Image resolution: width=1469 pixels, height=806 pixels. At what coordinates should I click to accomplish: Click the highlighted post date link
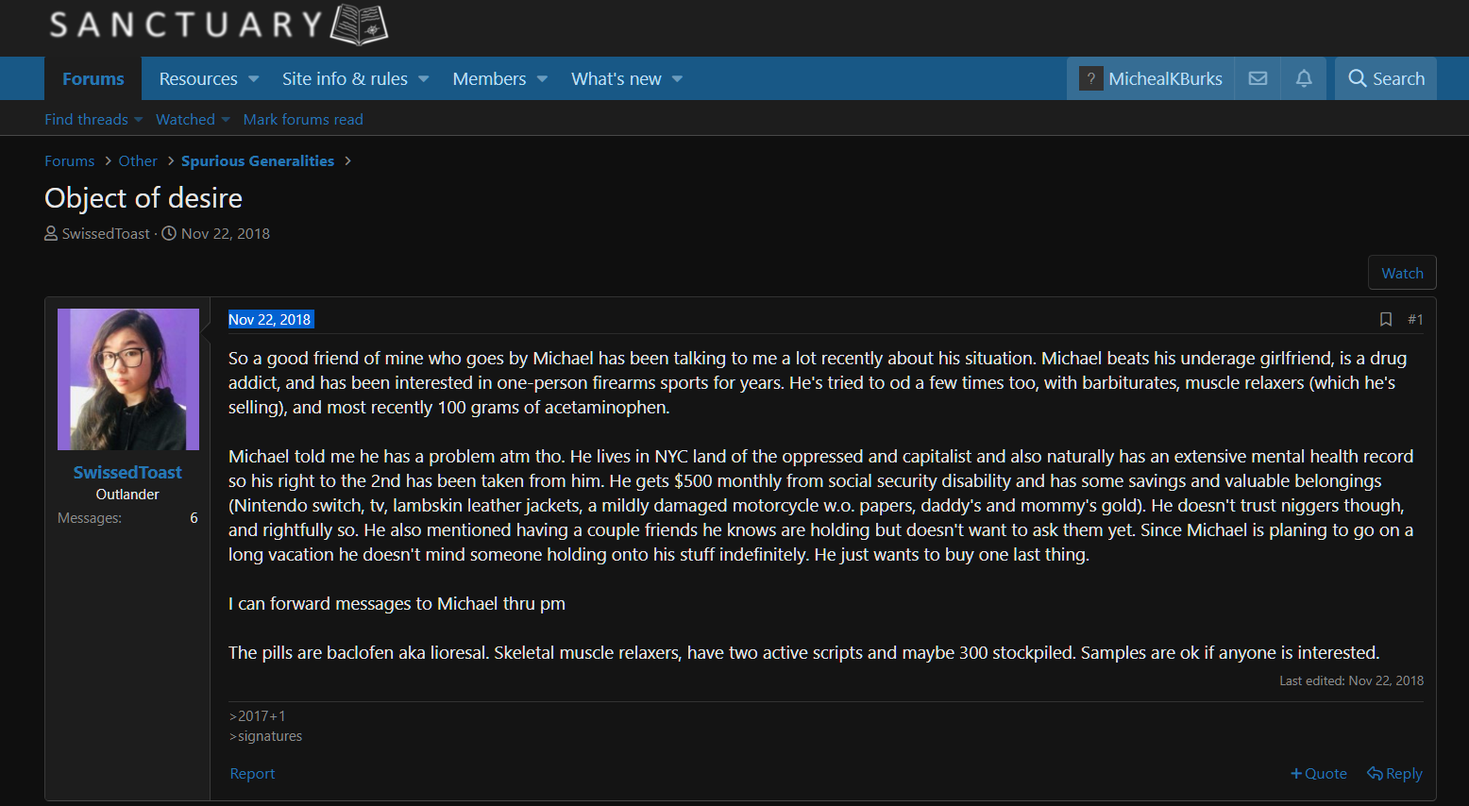270,319
